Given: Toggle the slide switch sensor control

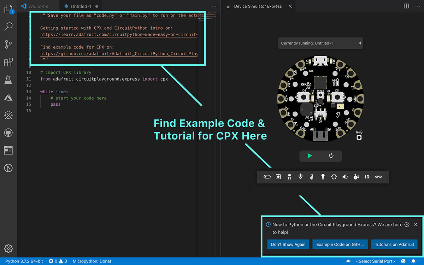Looking at the screenshot, I should (267, 176).
